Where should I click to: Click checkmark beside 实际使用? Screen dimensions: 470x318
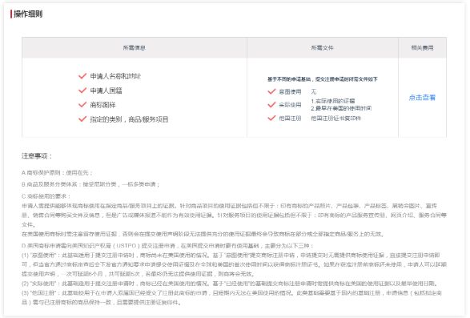271,104
